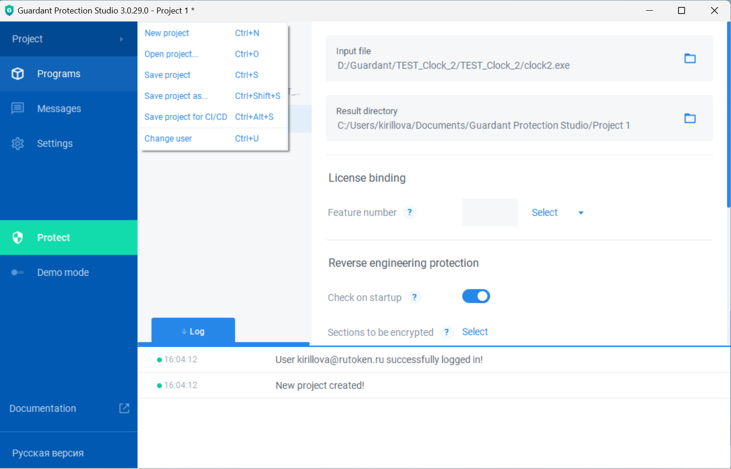Show help for Feature number

[409, 212]
